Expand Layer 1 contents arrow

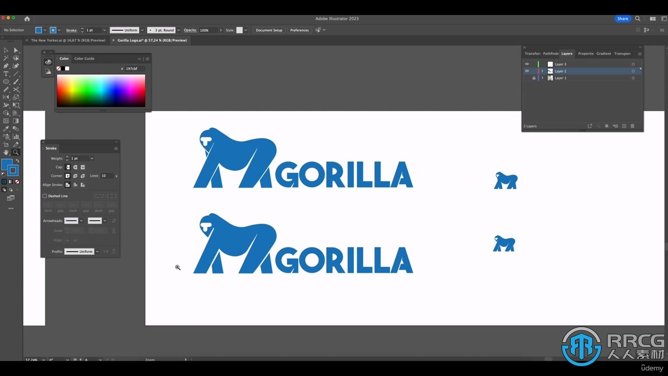[542, 78]
